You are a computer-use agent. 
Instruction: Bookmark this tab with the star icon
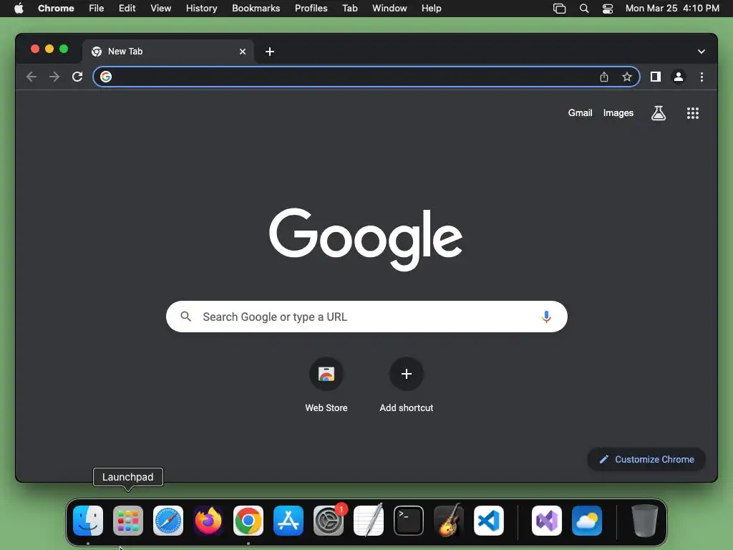tap(627, 77)
